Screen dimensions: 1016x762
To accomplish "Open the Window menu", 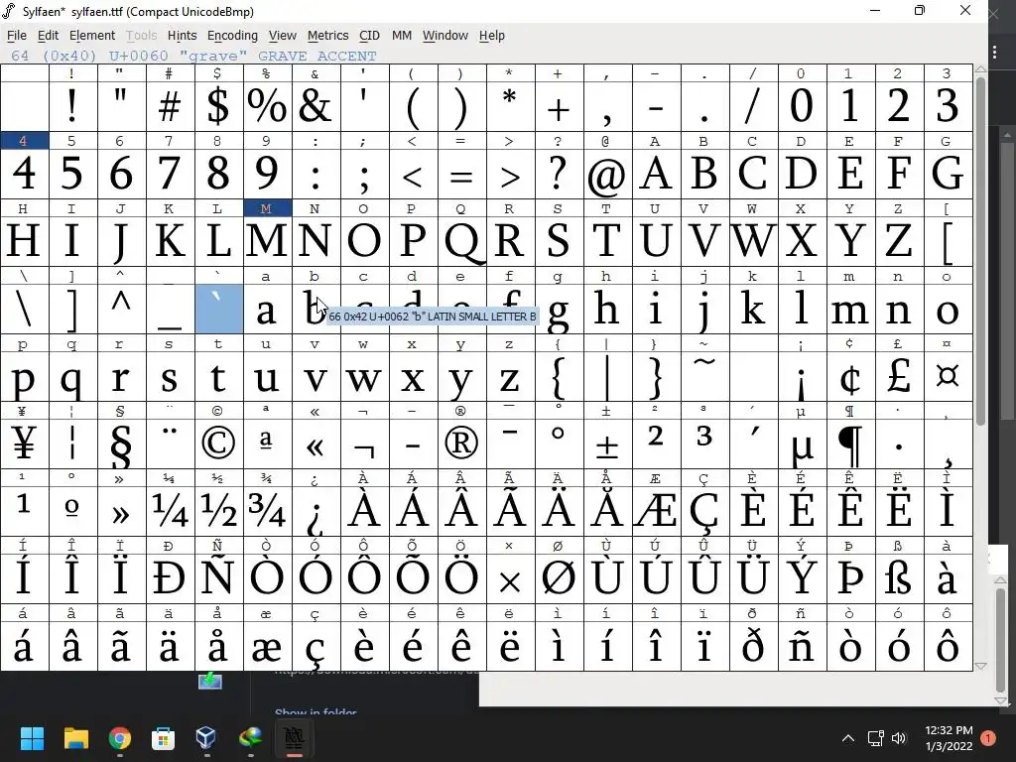I will (445, 36).
